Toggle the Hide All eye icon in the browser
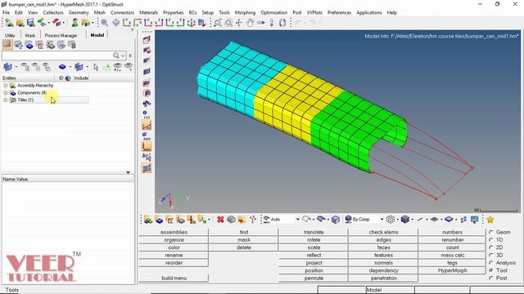Image resolution: width=524 pixels, height=294 pixels. point(129,67)
